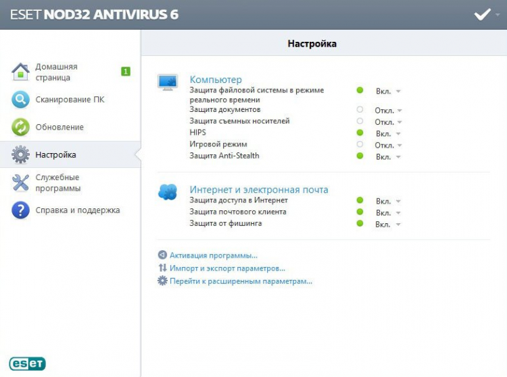Open Интернет и электронная почта heading link
Image resolution: width=507 pixels, height=377 pixels.
pyautogui.click(x=259, y=190)
